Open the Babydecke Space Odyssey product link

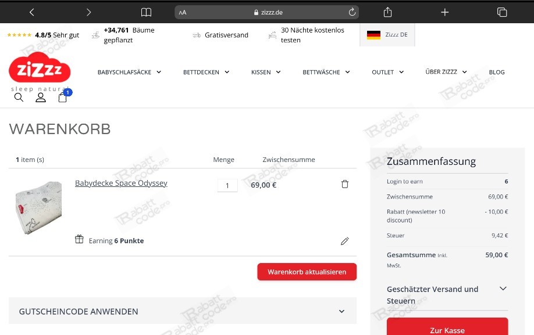[x=121, y=183]
